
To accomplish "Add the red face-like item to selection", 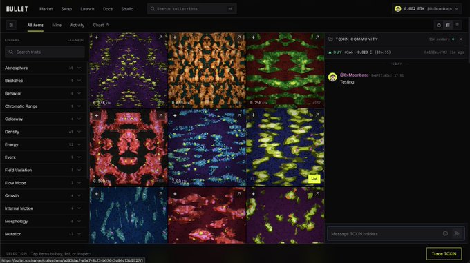I will [x=97, y=115].
